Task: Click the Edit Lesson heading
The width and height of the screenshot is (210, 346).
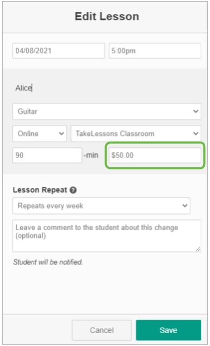Action: pyautogui.click(x=107, y=16)
